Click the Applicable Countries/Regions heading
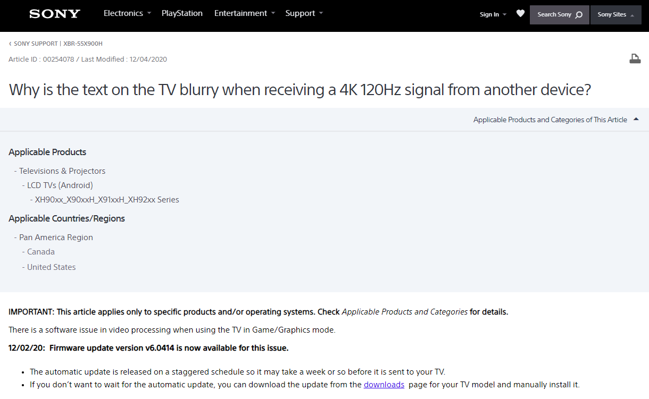649x399 pixels. pyautogui.click(x=67, y=218)
